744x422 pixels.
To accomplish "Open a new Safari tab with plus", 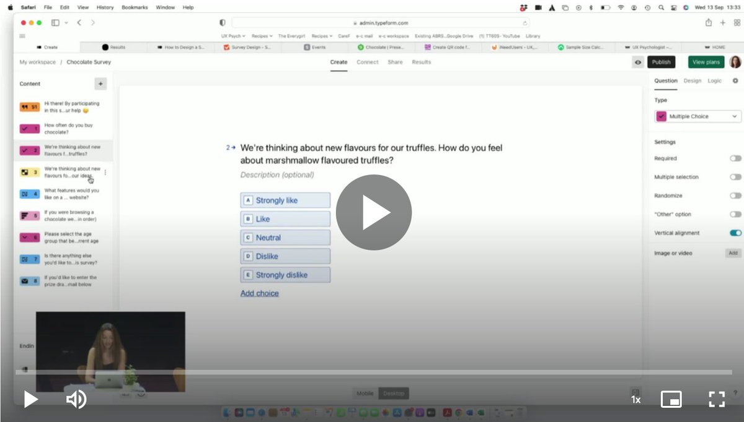I will [x=722, y=22].
